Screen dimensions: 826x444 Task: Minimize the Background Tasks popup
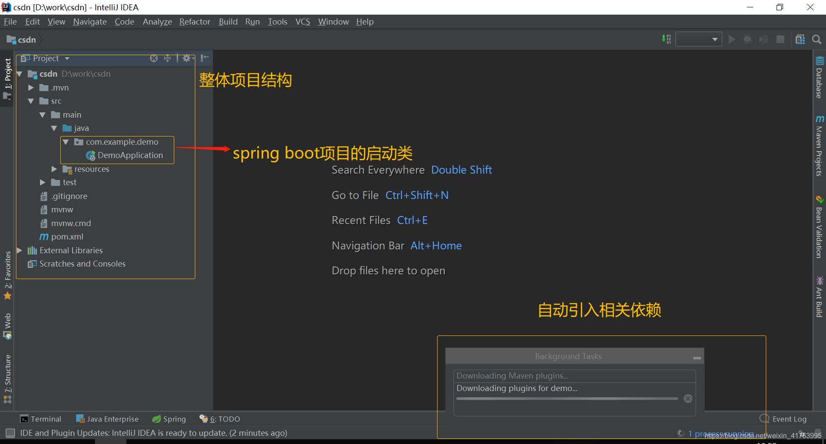click(x=697, y=357)
